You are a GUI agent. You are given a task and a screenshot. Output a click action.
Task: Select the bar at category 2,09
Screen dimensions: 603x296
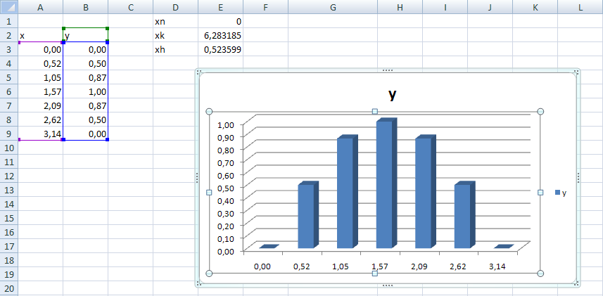(425, 192)
